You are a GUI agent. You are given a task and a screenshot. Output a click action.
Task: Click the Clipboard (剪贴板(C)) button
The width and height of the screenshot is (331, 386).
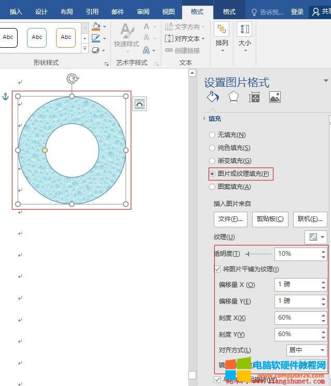[x=270, y=219]
